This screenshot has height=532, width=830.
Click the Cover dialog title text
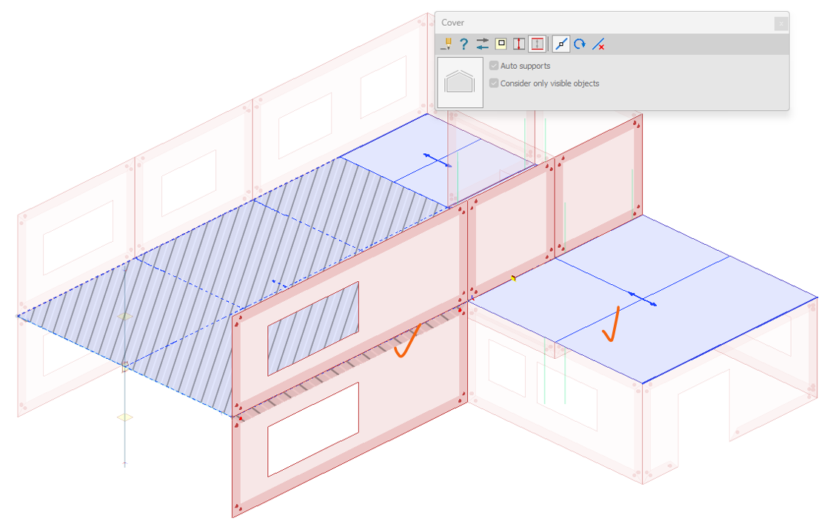452,23
